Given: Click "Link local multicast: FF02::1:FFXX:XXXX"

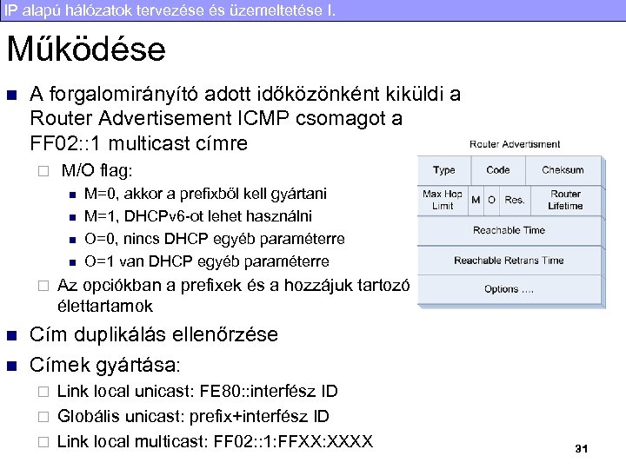Looking at the screenshot, I should click(216, 442).
